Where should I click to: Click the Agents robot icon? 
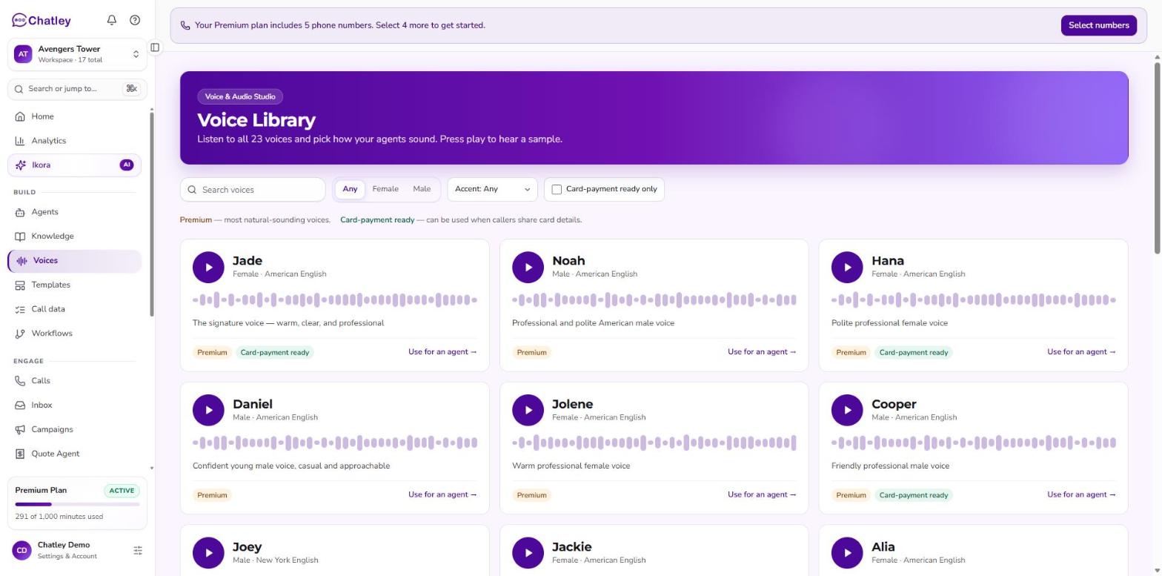[x=20, y=212]
